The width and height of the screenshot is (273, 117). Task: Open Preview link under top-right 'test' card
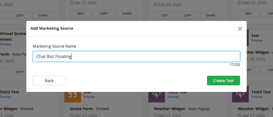click(257, 40)
